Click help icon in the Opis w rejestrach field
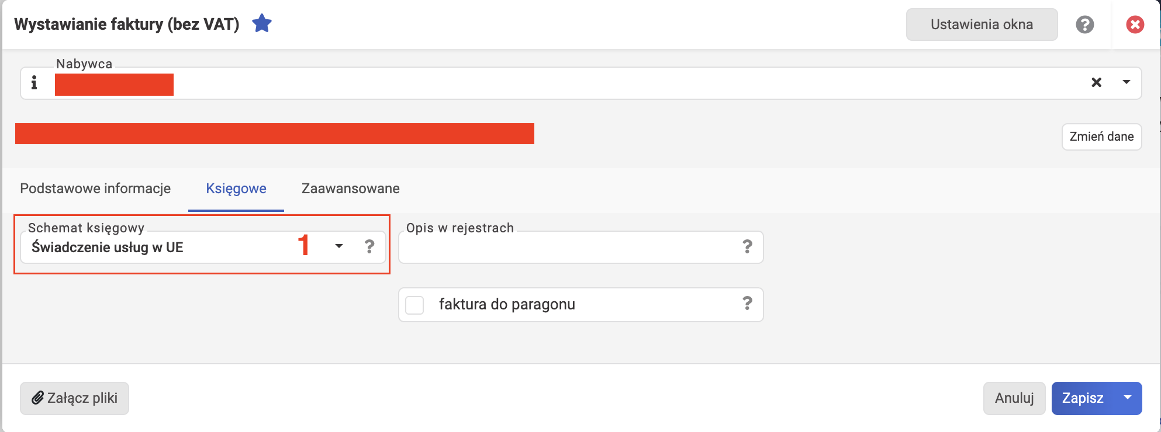Screen dimensions: 1161x432 tap(747, 246)
